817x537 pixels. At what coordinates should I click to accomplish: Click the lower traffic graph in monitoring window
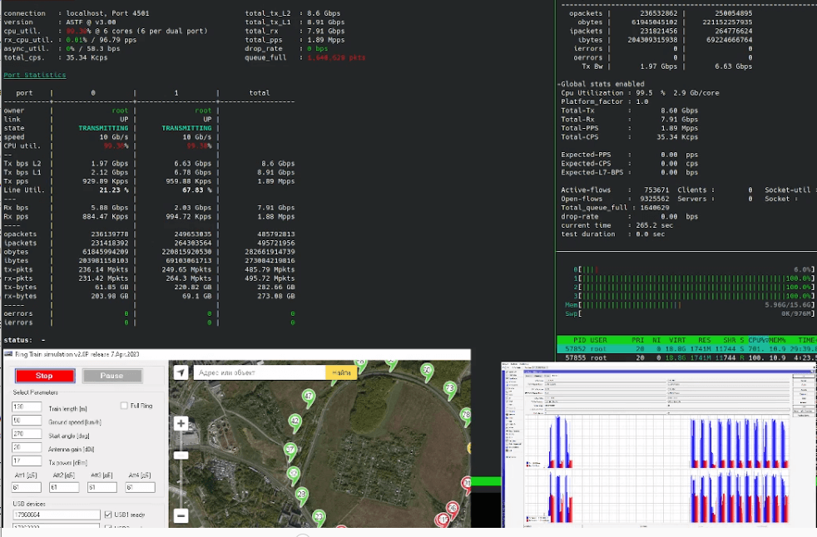click(x=657, y=496)
